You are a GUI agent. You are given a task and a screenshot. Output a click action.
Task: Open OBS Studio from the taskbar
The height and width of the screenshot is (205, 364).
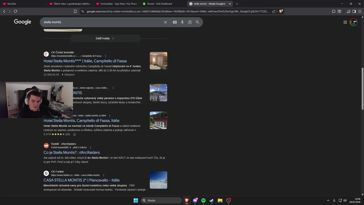pos(228,200)
